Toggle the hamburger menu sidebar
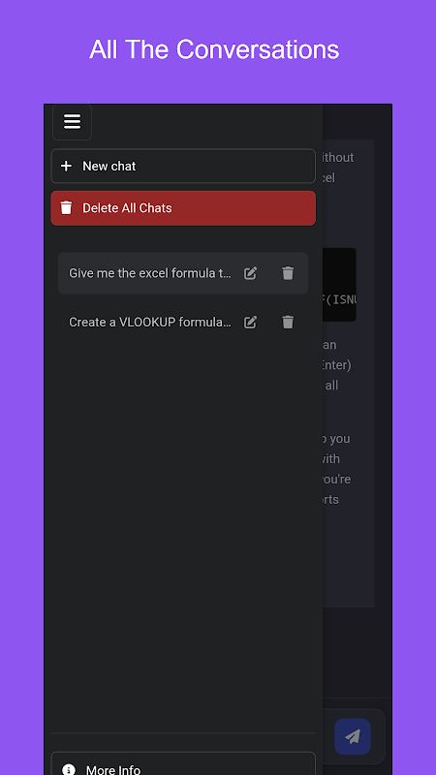 [72, 122]
